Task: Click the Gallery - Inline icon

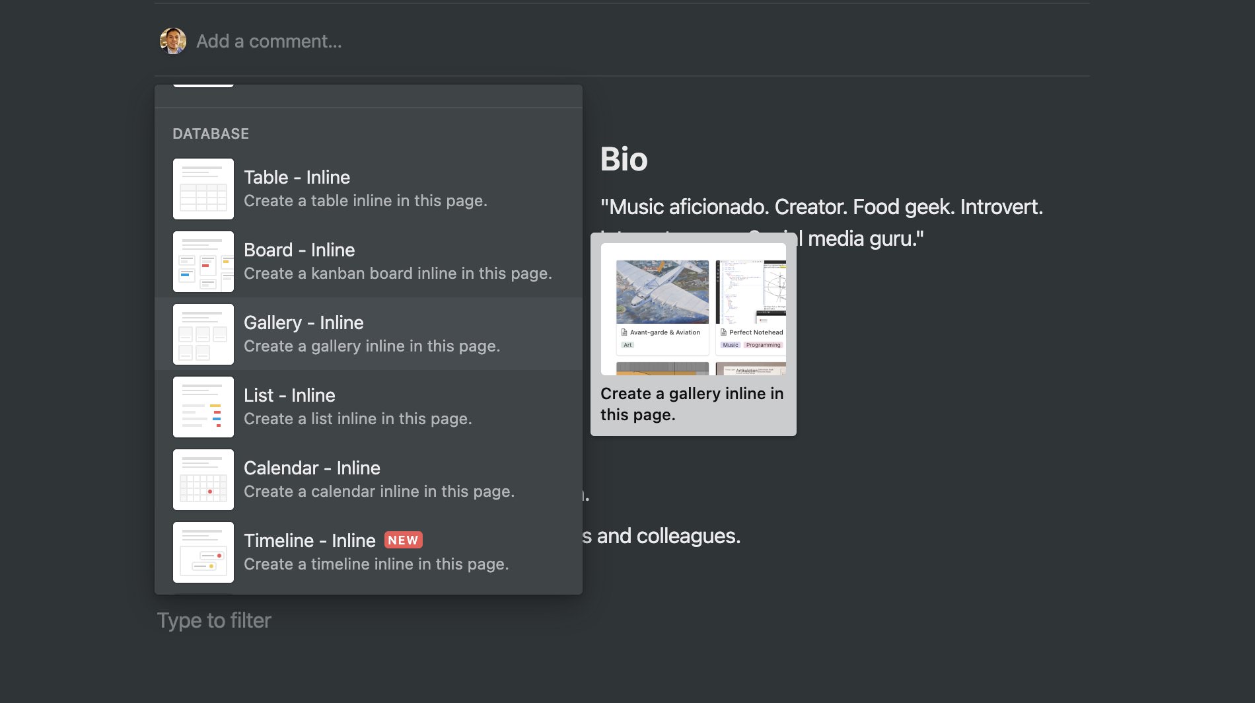Action: click(203, 334)
